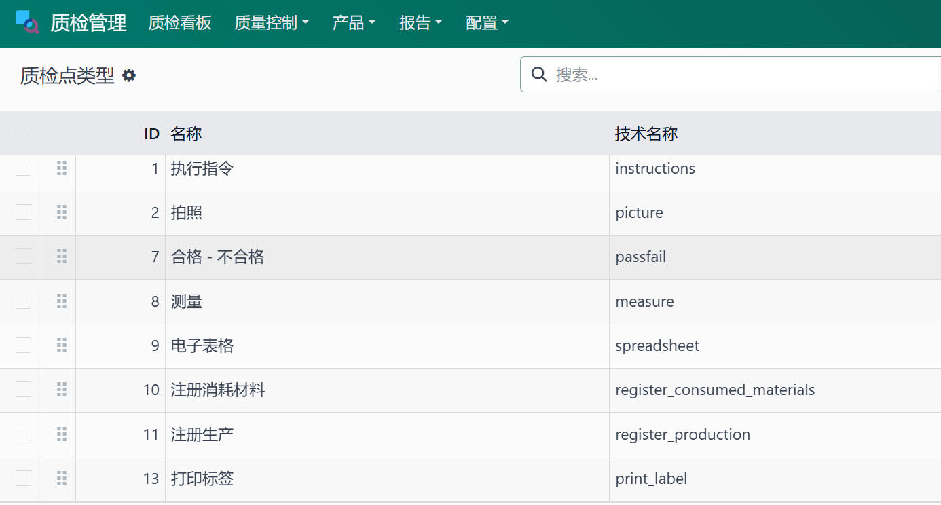Toggle the select-all checkbox in header
Viewport: 941px width, 505px height.
[23, 133]
